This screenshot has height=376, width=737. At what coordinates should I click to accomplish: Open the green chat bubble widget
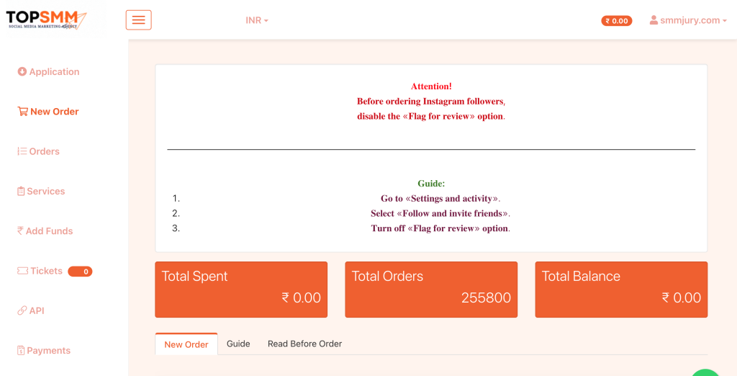tap(706, 372)
